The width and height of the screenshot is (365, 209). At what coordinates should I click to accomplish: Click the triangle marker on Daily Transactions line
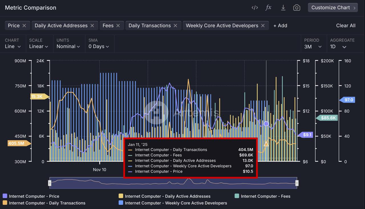[x=266, y=144]
